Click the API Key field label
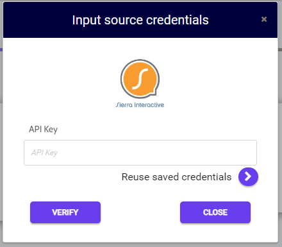The width and height of the screenshot is (282, 247). pyautogui.click(x=44, y=130)
